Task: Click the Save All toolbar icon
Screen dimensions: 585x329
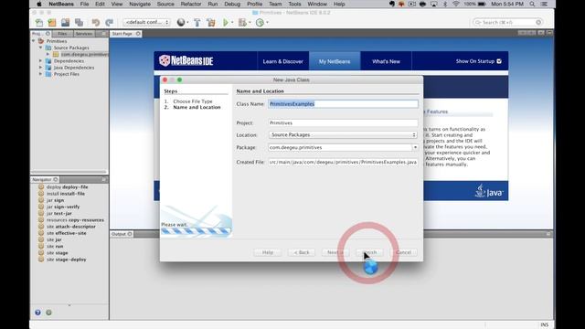Action: [79, 22]
